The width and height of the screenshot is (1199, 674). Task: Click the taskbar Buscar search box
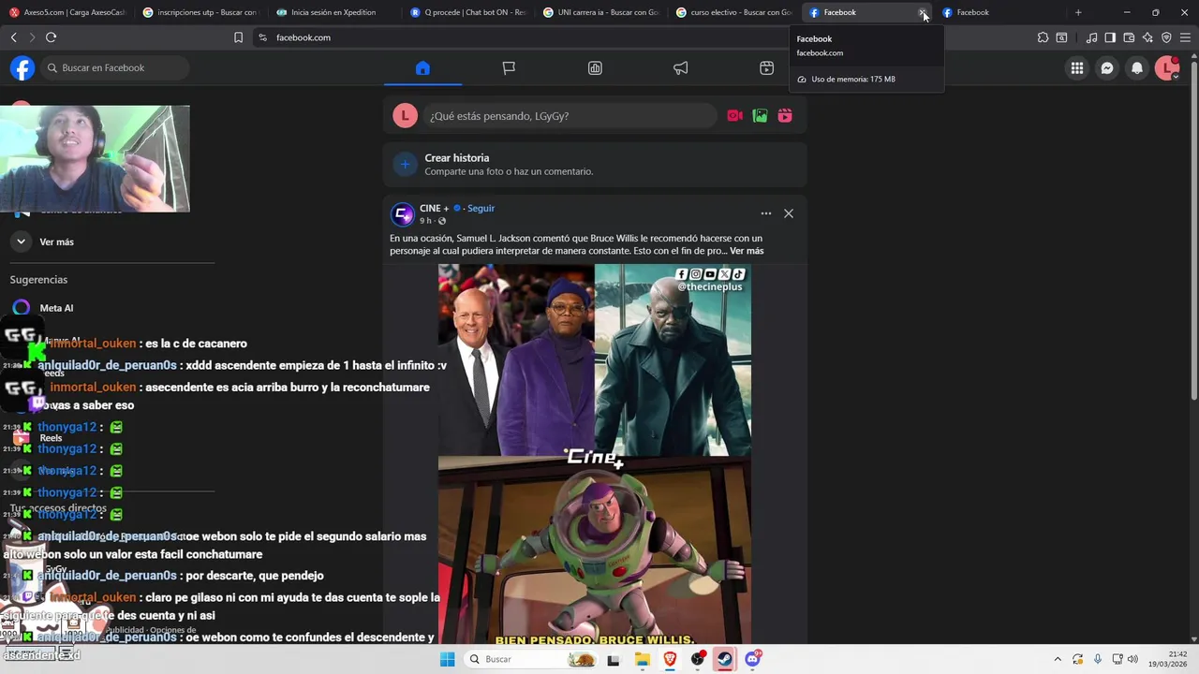pyautogui.click(x=532, y=659)
